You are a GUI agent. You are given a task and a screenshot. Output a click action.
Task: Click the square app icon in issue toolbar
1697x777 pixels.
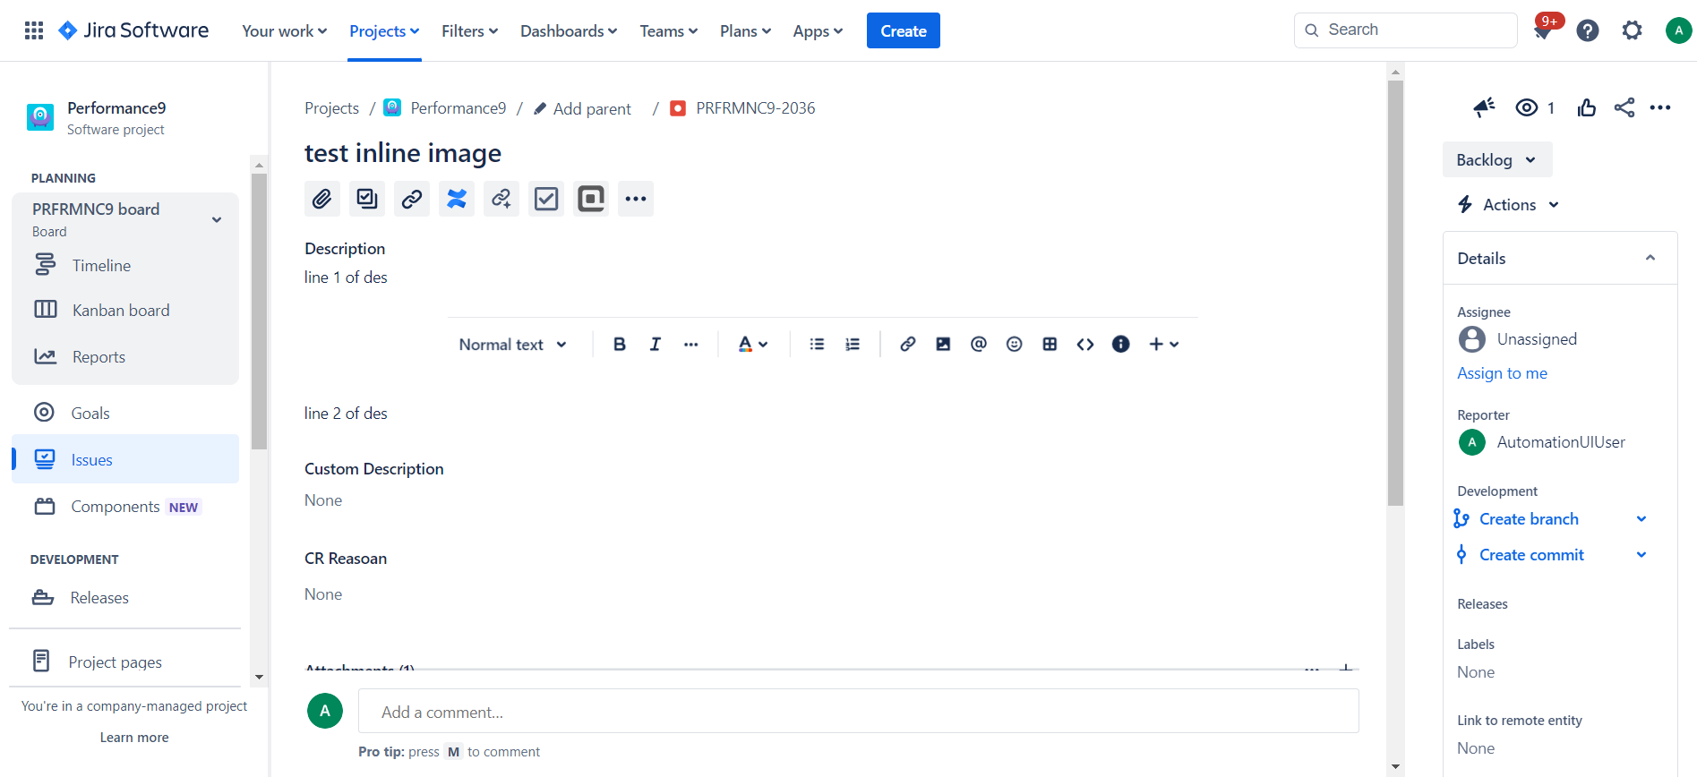591,199
